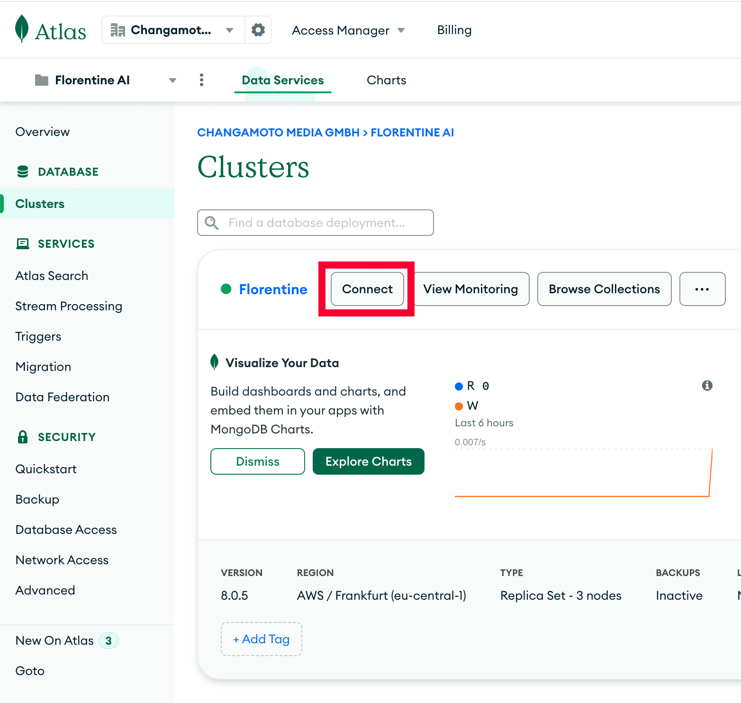The image size is (741, 703).
Task: Open Data Federation in the sidebar
Action: (x=63, y=397)
